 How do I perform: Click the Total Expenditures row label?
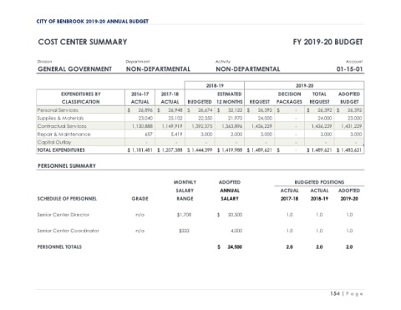61,150
